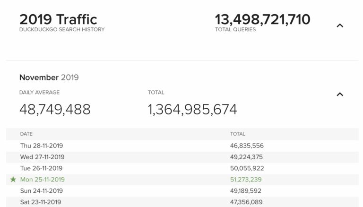Select the '2019 Traffic' heading
Viewport: 363px width, 207px height.
pyautogui.click(x=58, y=19)
